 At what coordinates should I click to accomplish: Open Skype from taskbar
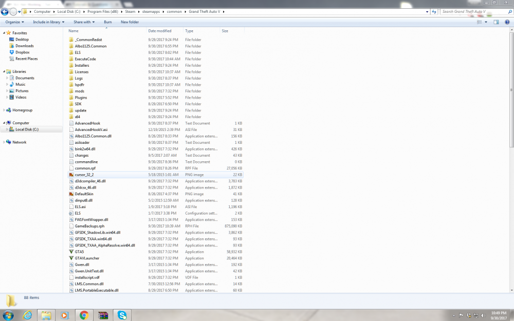click(122, 315)
